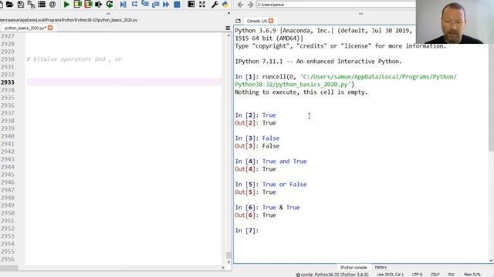This screenshot has height=277, width=494.
Task: Switch to the History tab
Action: [381, 267]
